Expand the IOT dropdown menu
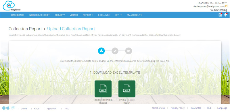Screen dimensions: 230x112 click(x=118, y=15)
